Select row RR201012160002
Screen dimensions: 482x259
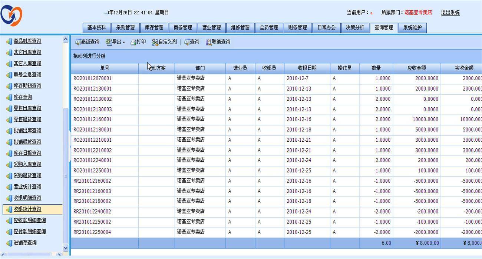[x=276, y=181]
